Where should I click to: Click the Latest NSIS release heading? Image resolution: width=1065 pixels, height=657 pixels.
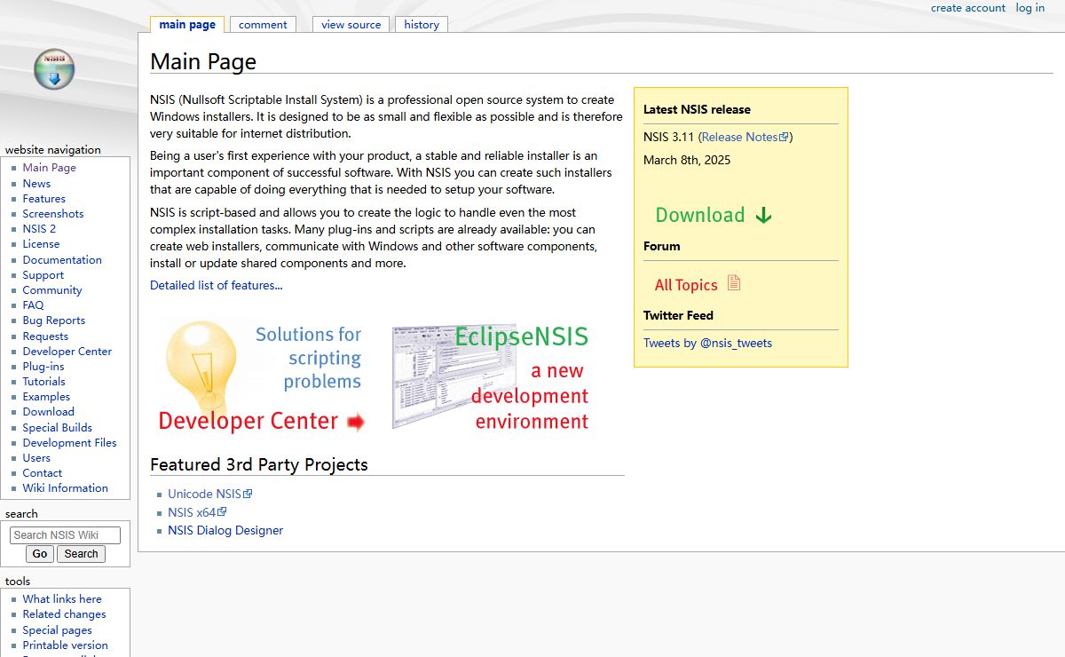[x=697, y=110]
